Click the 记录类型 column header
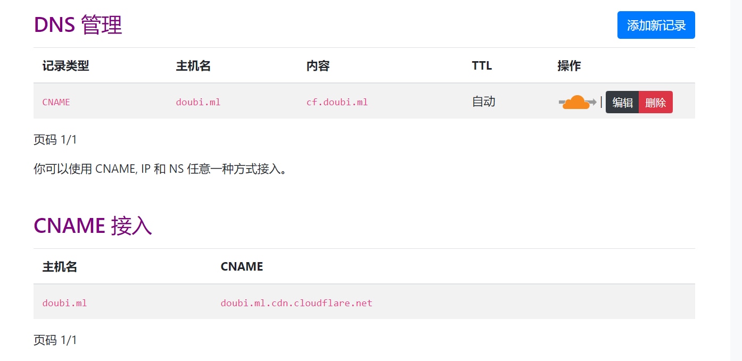 click(x=65, y=66)
